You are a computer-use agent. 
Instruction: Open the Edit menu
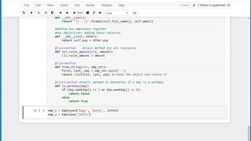pyautogui.click(x=38, y=5)
